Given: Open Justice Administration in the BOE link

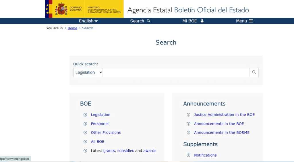Looking at the screenshot, I should [x=224, y=115].
